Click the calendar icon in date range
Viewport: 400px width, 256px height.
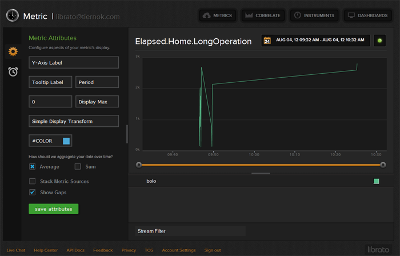pyautogui.click(x=267, y=41)
